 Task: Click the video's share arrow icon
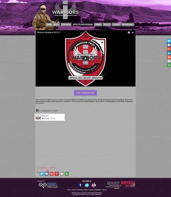(x=133, y=32)
